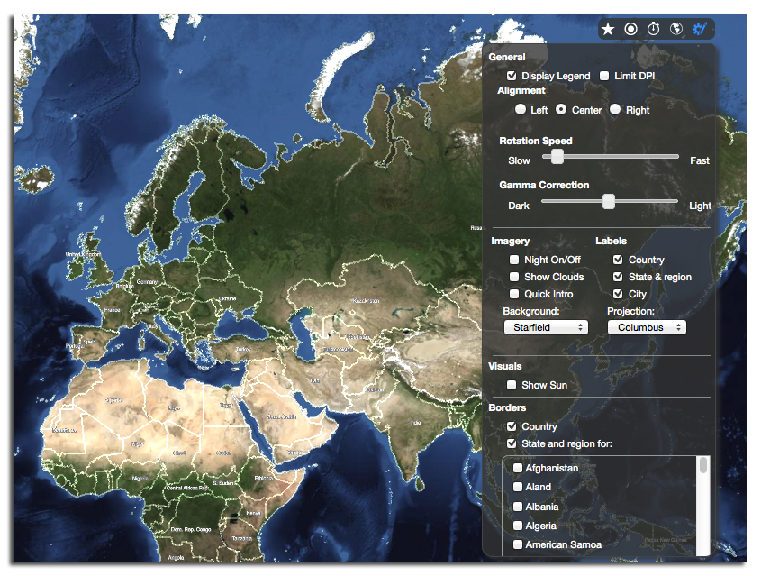
Task: Open the Columbus projection dropdown
Action: (x=646, y=326)
